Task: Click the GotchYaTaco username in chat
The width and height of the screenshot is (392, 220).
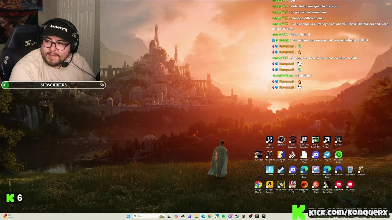Action: [282, 75]
